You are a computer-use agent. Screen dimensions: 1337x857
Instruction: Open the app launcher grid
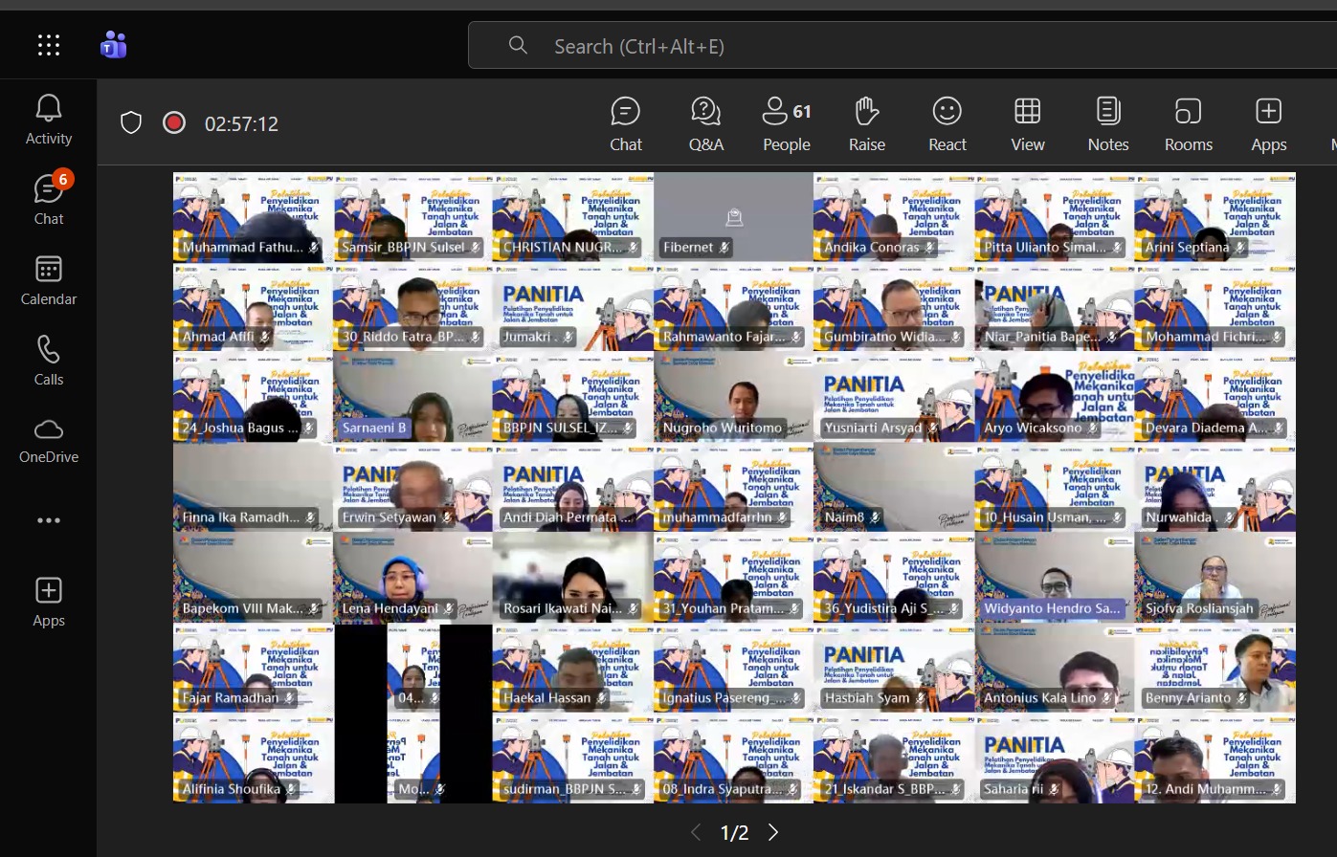49,45
